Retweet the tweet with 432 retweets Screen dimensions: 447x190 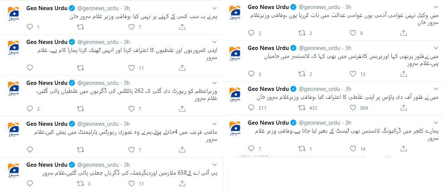(301, 108)
